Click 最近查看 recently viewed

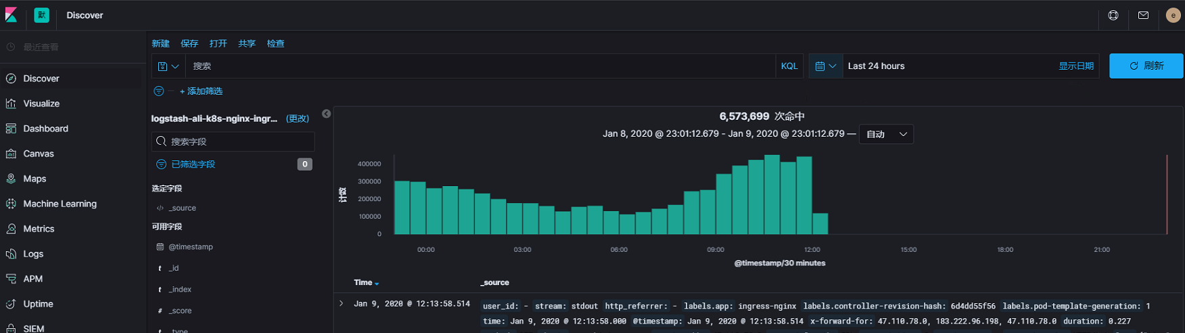click(41, 47)
